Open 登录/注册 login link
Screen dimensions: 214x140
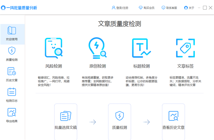pos(122,8)
